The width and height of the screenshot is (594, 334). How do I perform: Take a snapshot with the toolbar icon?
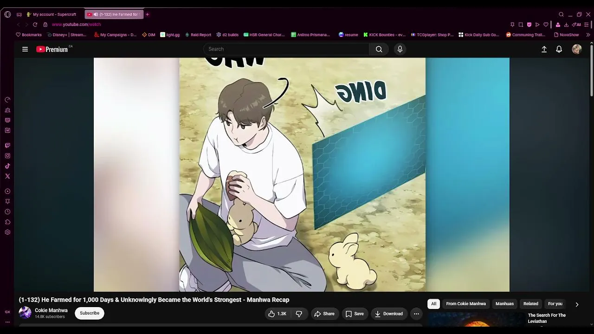coord(521,25)
